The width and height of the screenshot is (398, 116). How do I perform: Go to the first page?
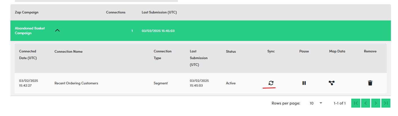point(356,103)
